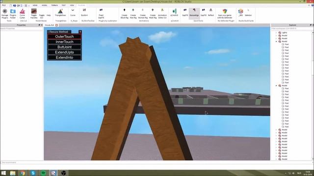The image size is (314, 176).
Task: Select ExtendUpto resize method
Action: 64,52
